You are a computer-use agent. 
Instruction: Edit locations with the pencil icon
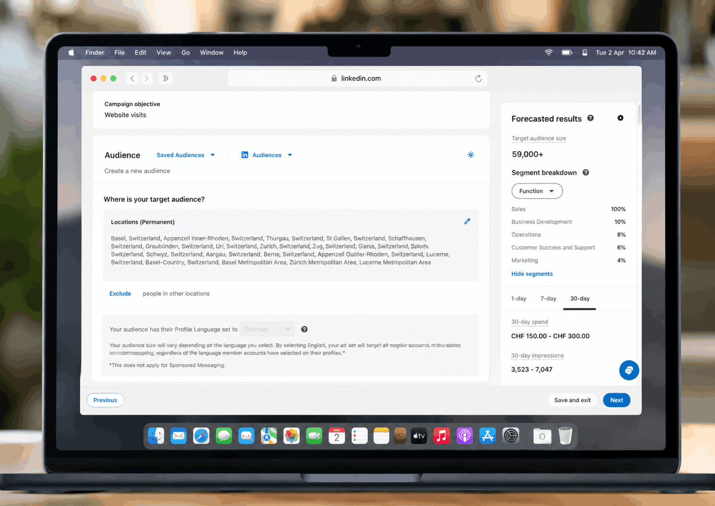coord(467,221)
